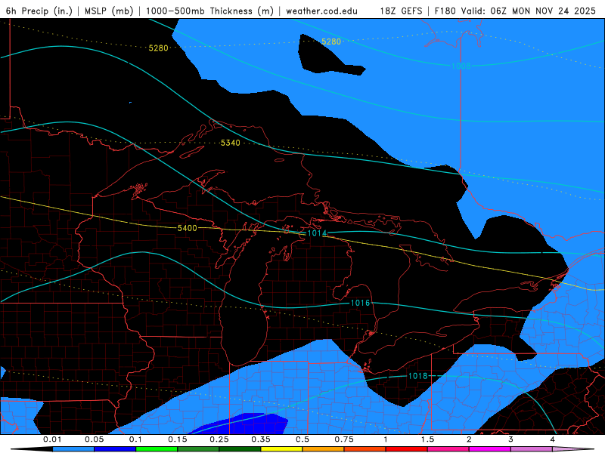Click the 1.5 colorbar tick label
Screen dimensions: 605x453
pos(427,439)
